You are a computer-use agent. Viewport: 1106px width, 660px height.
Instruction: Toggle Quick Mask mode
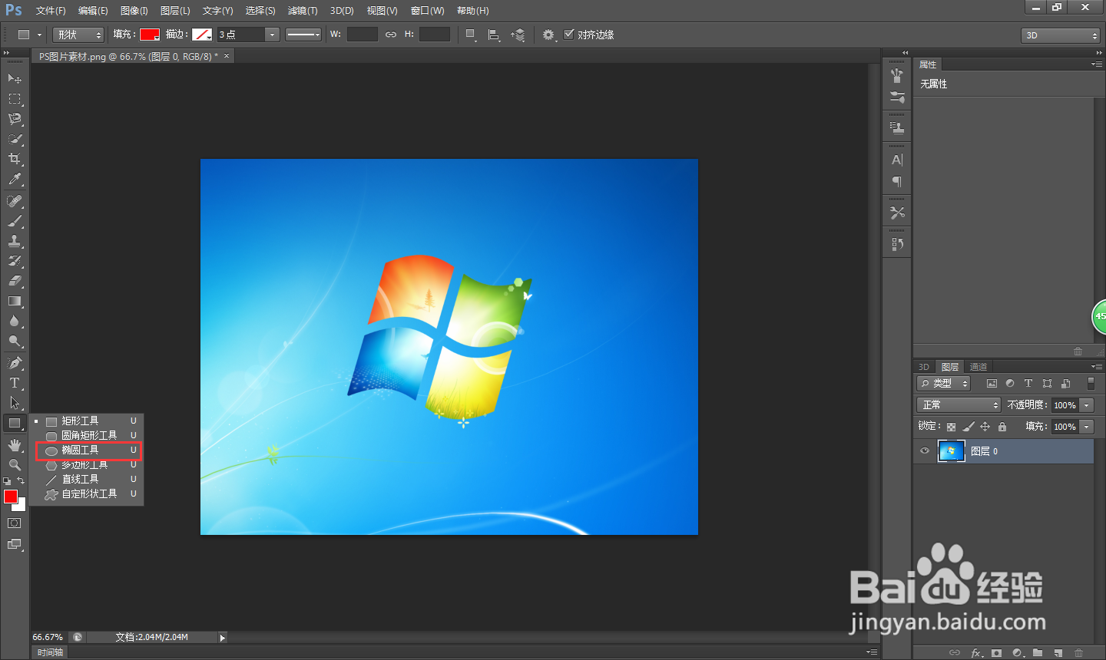[15, 523]
